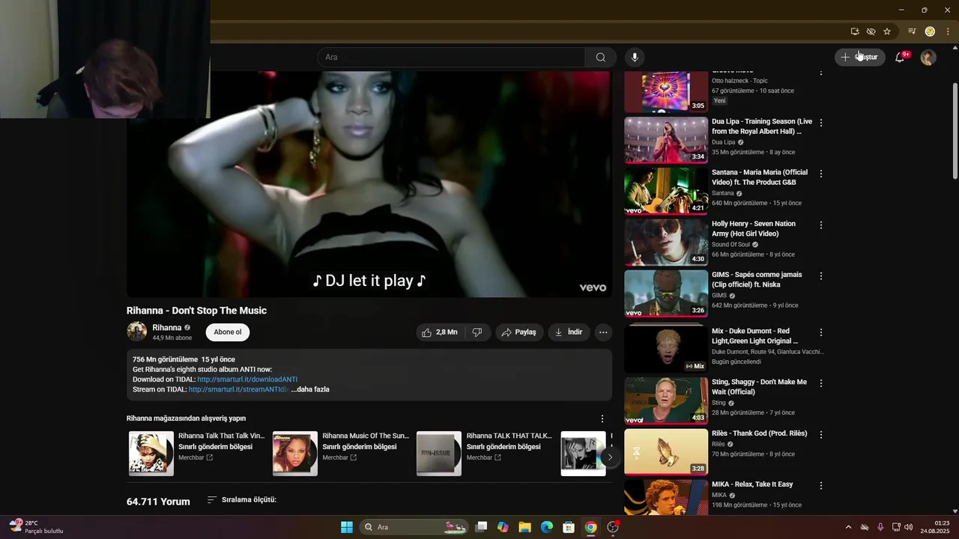Click the YouTube search input field
The height and width of the screenshot is (539, 959).
451,58
